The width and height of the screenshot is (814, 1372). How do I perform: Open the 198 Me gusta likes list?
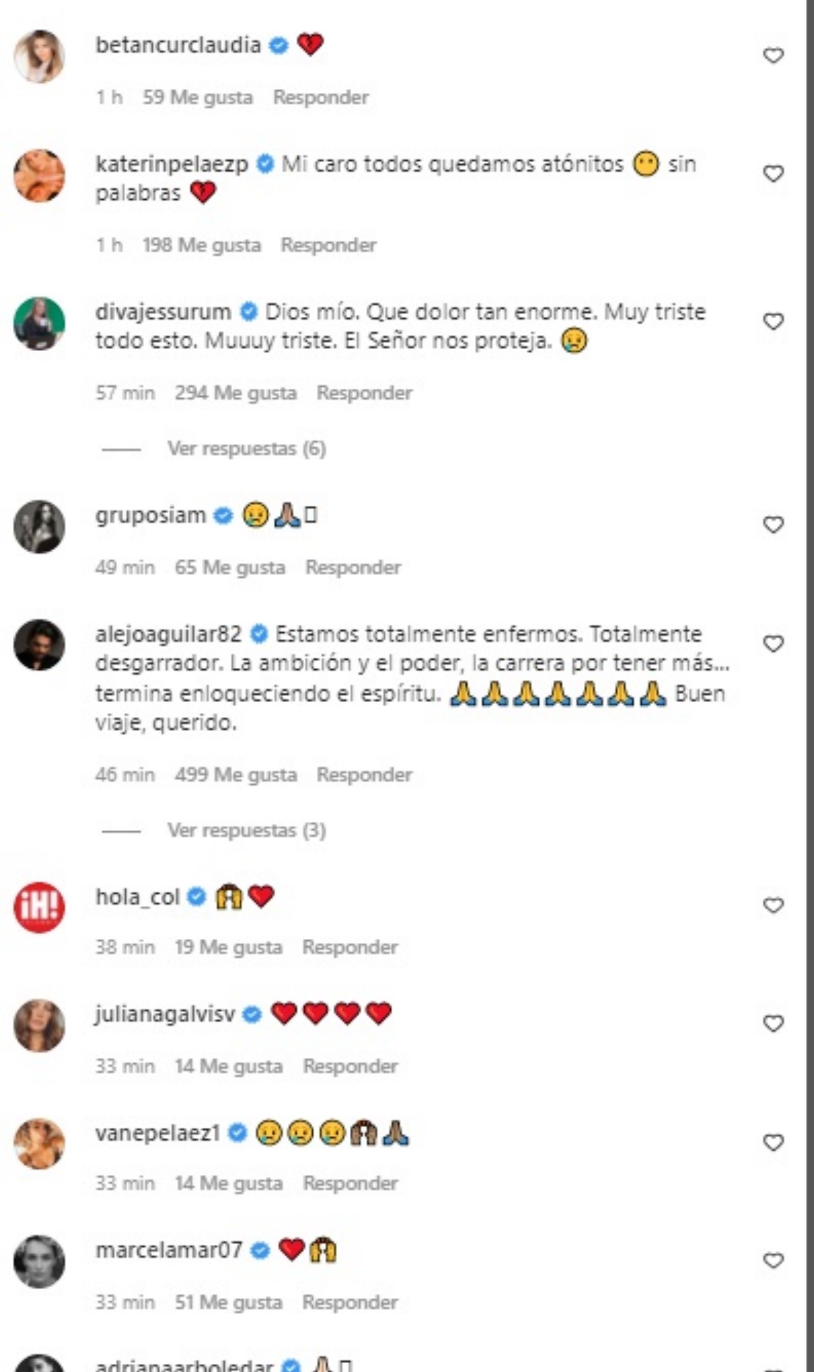coord(201,245)
